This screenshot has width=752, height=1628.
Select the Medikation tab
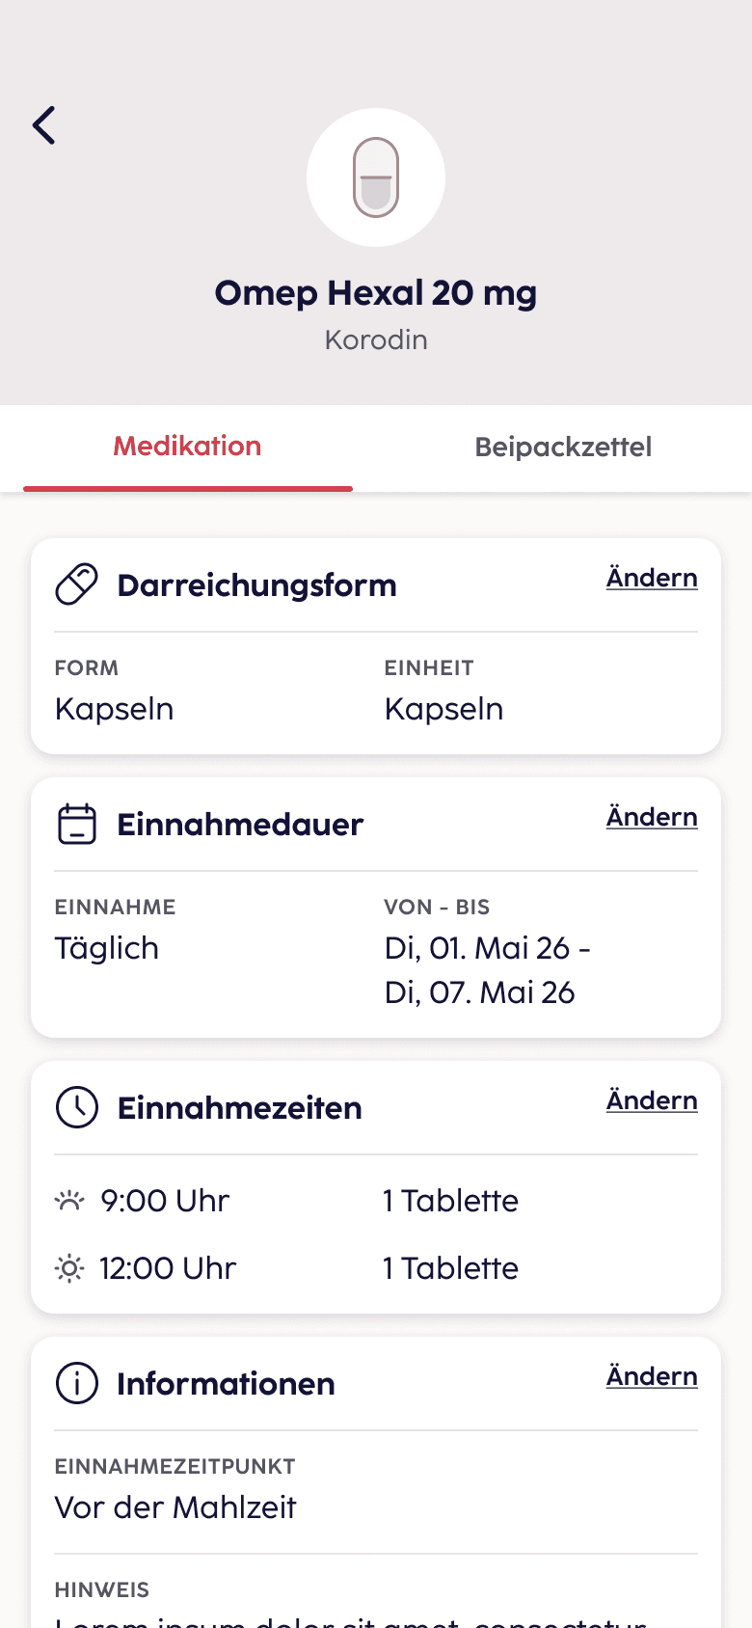coord(188,447)
